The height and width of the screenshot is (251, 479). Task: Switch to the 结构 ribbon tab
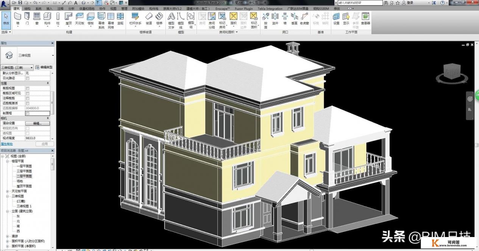tap(27, 8)
